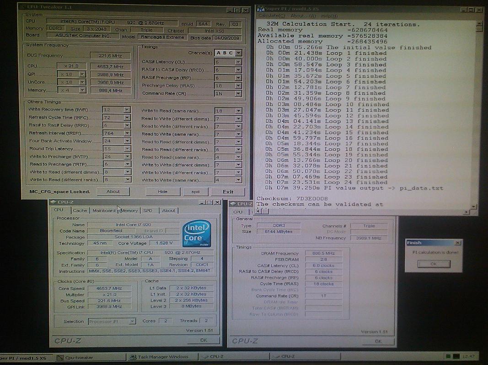The width and height of the screenshot is (488, 365).
Task: Open the Write to Read (same rank) dropdown
Action: click(x=238, y=111)
